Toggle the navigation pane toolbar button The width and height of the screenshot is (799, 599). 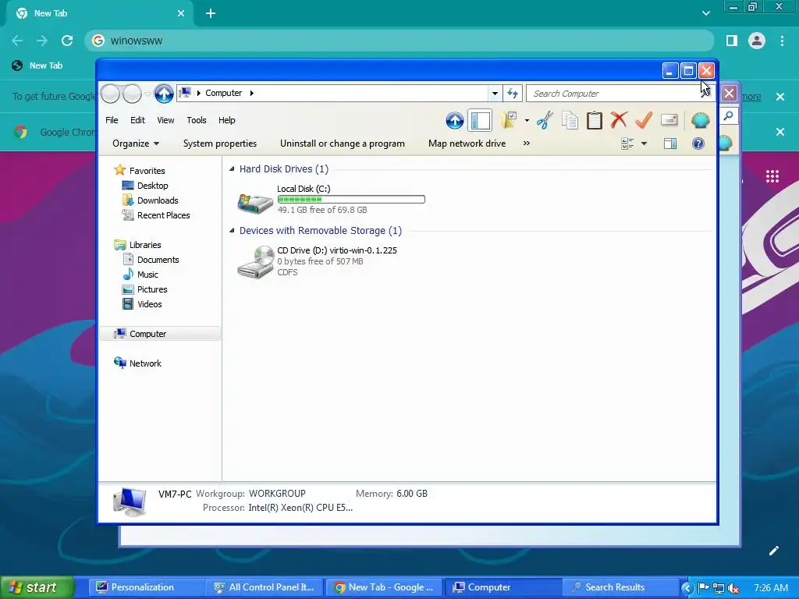pos(480,121)
